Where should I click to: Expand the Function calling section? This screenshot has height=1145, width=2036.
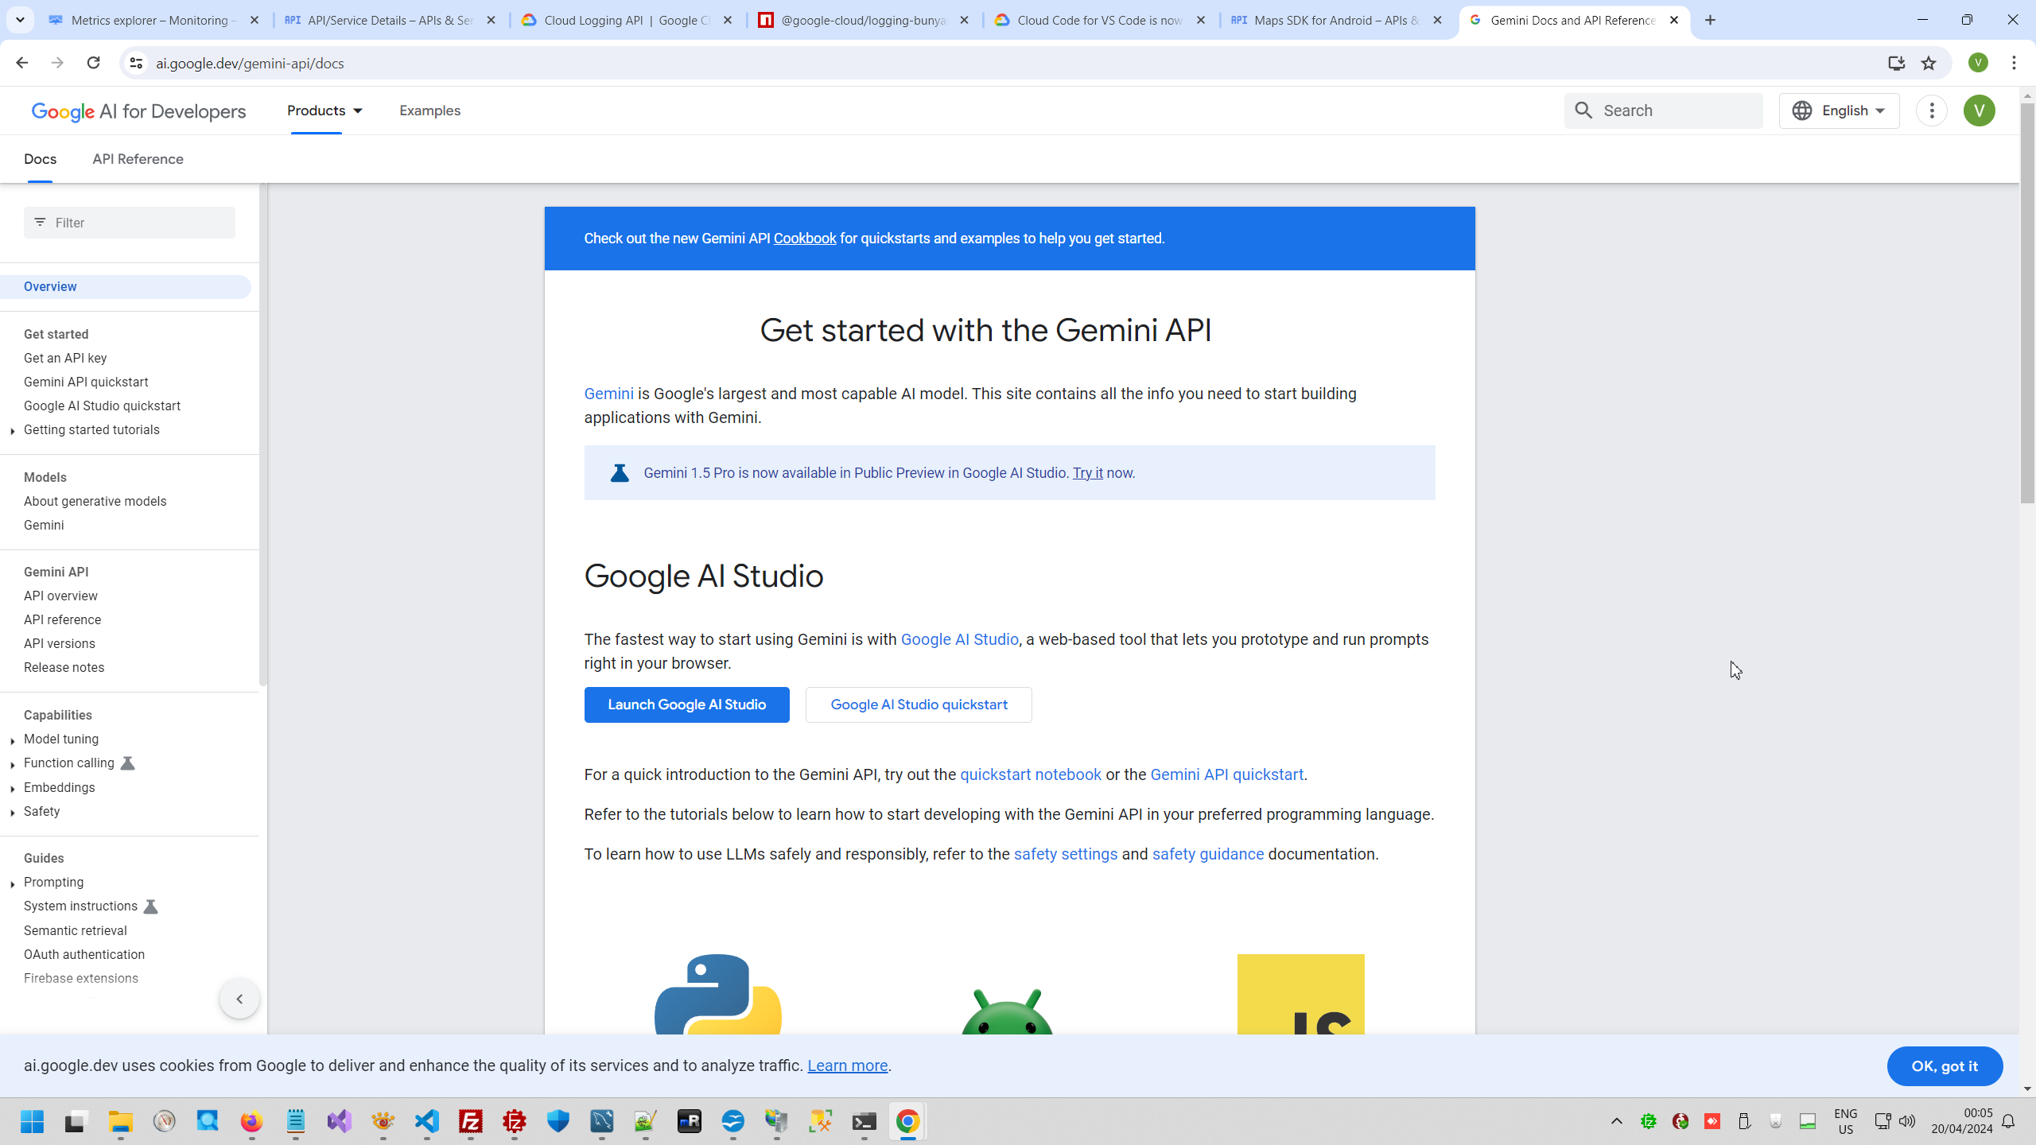(13, 764)
